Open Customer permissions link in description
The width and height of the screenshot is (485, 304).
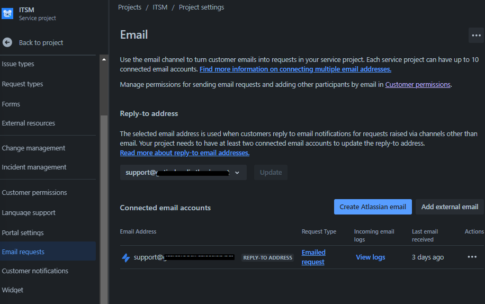[418, 84]
